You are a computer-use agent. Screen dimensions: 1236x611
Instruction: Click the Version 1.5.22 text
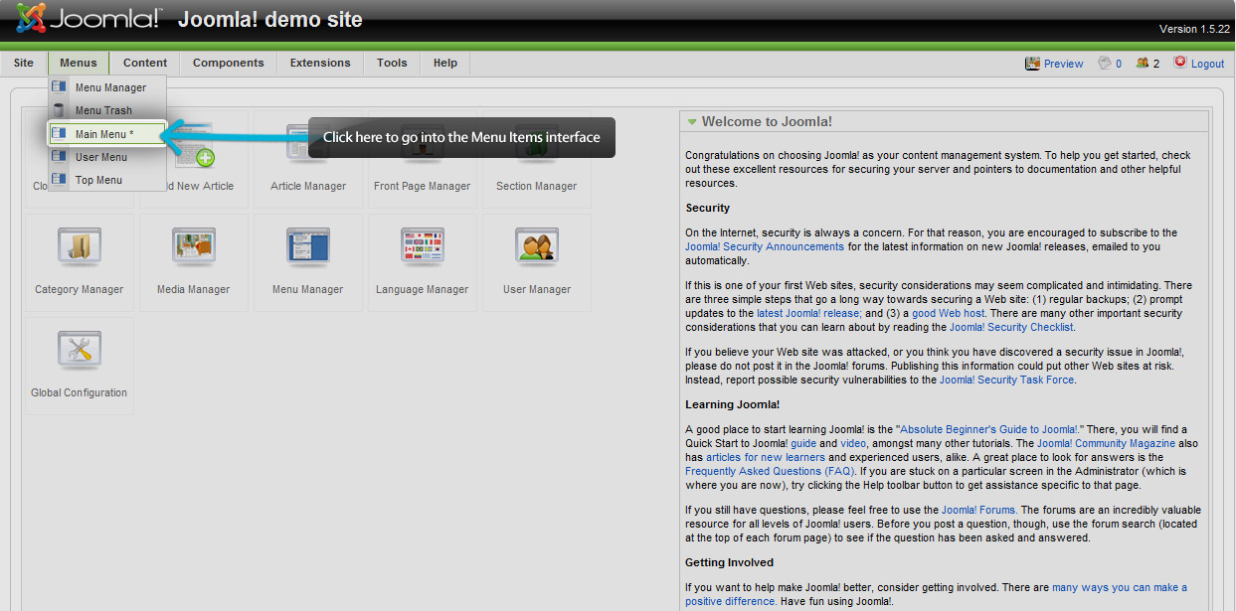[x=1194, y=30]
